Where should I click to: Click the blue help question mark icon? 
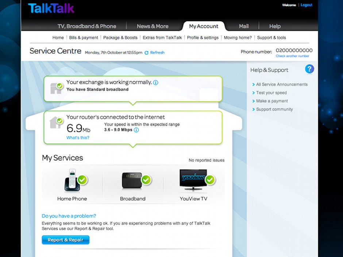point(309,69)
